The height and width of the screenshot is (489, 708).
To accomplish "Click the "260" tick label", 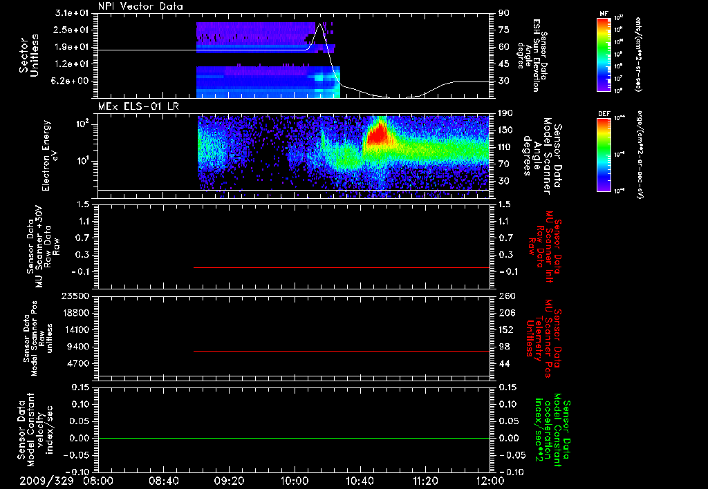I will pos(506,296).
